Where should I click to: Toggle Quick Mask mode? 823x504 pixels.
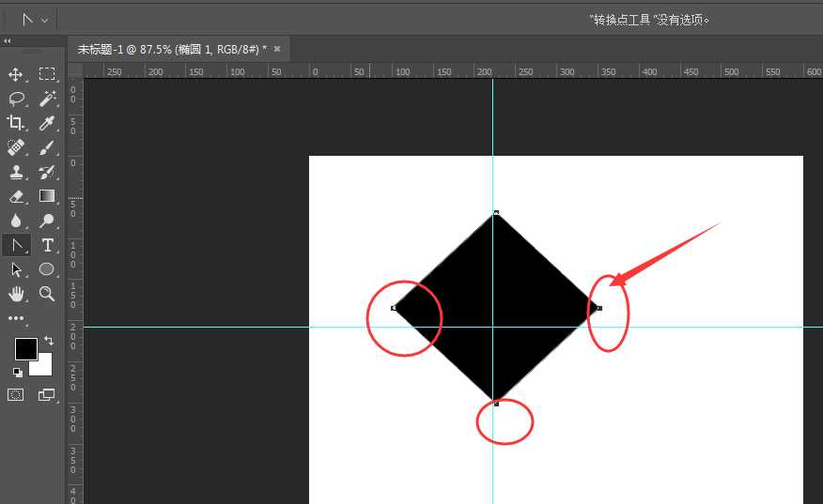[x=16, y=395]
